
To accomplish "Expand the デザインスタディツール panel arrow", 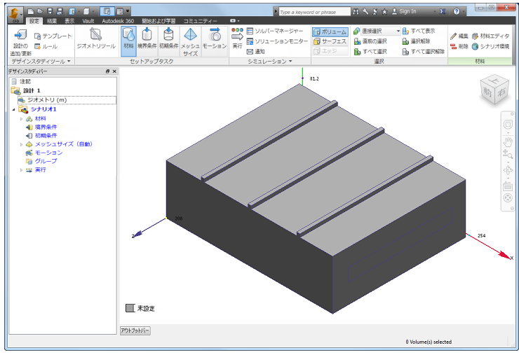I will point(69,61).
